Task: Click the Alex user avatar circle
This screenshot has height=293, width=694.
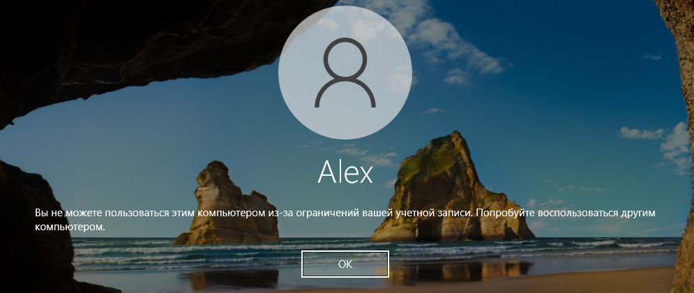Action: tap(345, 73)
